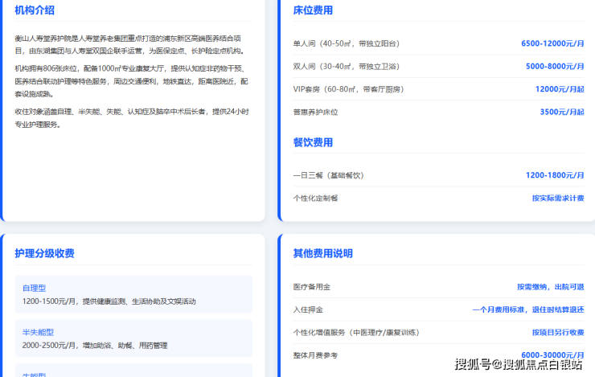595x377 pixels.
Task: Select the 医疗备用金 row label
Action: [311, 287]
